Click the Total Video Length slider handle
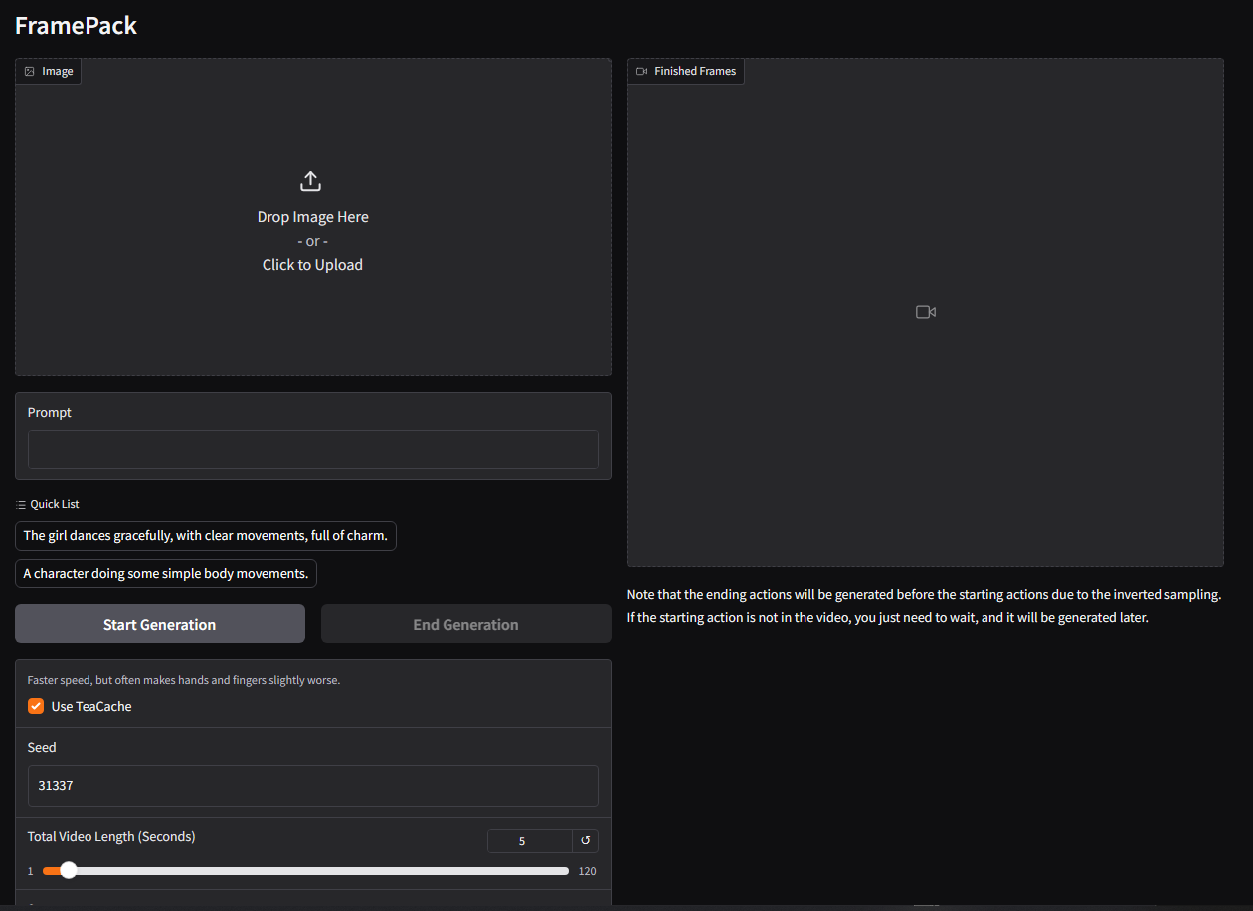Screen dimensions: 1253x911 68,870
